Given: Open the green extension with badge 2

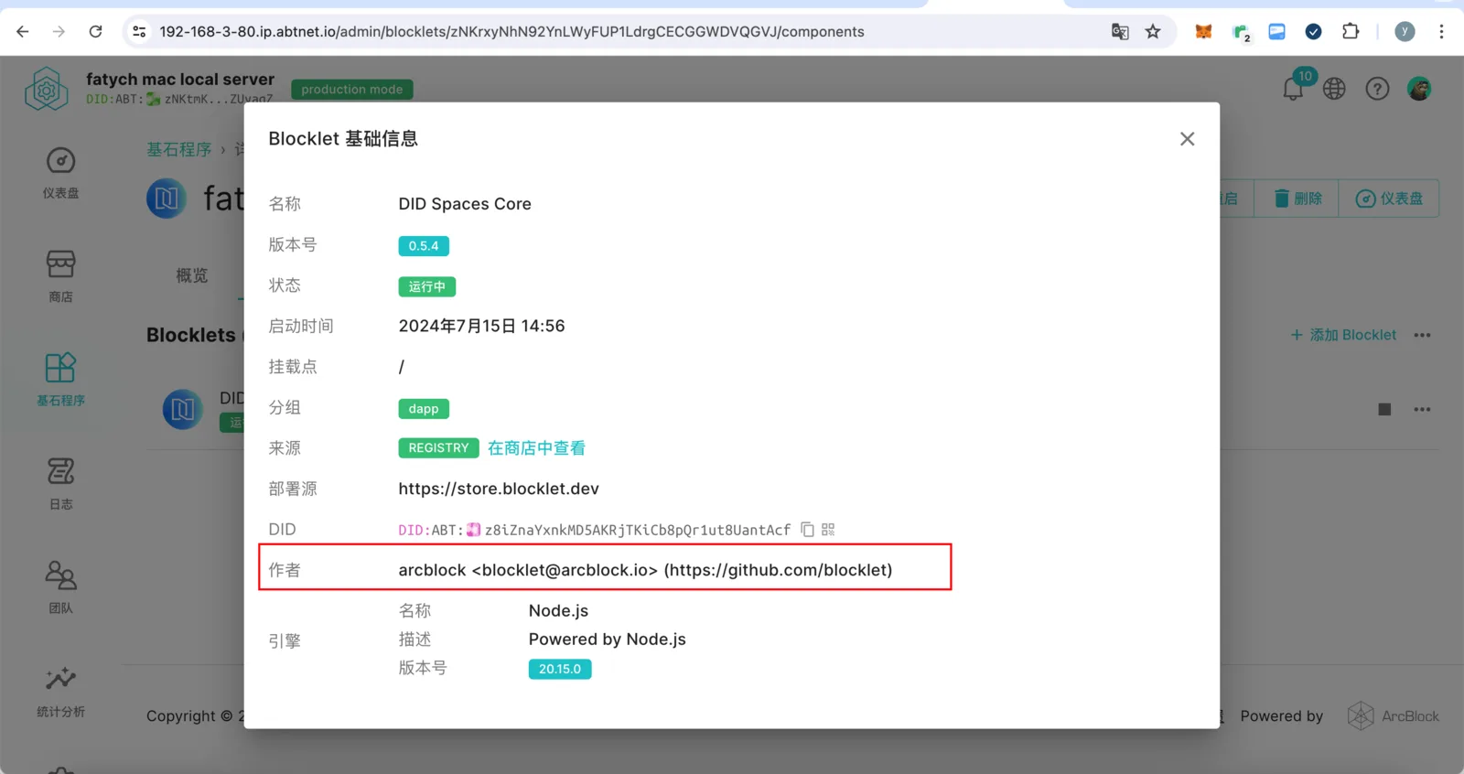Looking at the screenshot, I should click(x=1241, y=33).
